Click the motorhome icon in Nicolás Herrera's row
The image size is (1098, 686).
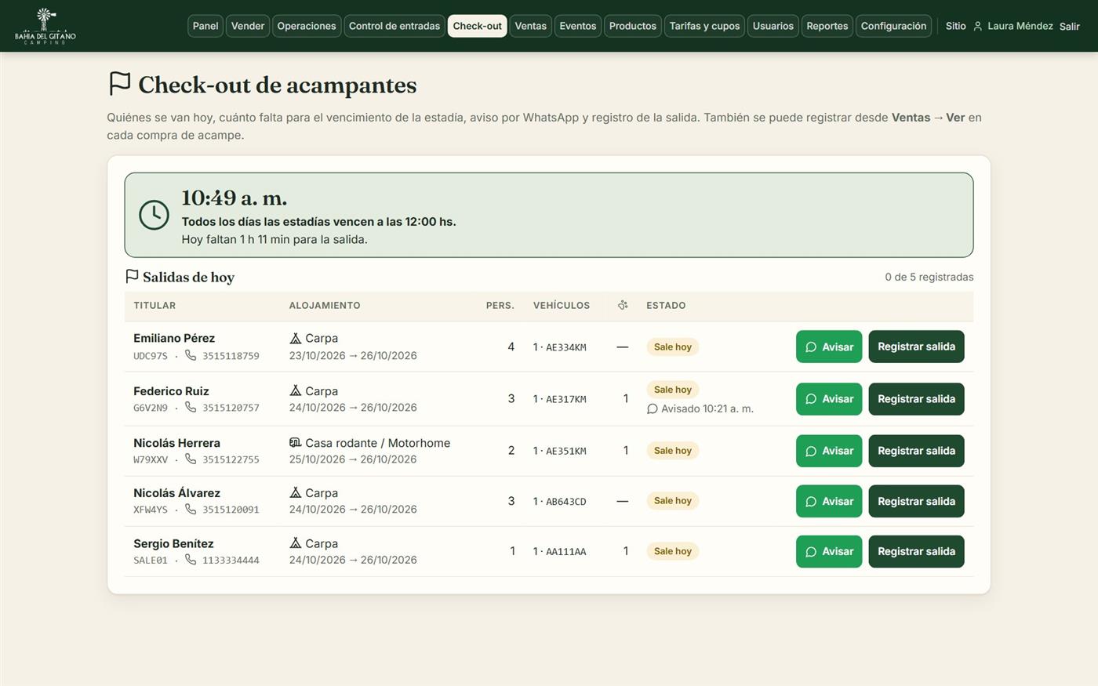coord(296,443)
